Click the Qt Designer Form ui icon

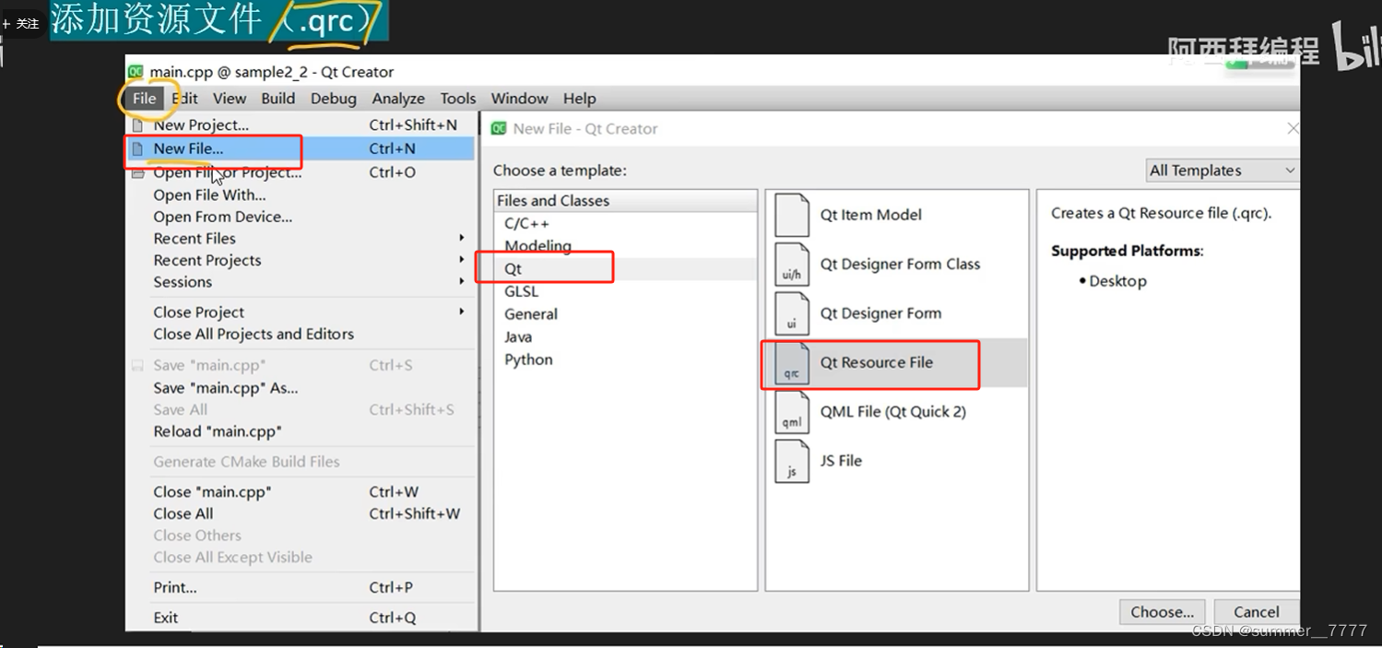point(791,313)
